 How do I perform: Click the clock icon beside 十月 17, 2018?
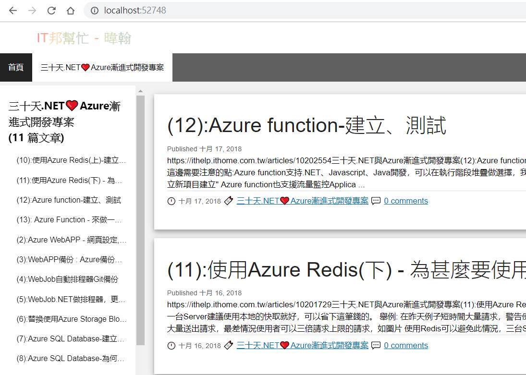click(171, 201)
